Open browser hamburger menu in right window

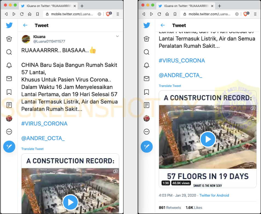tap(255, 14)
